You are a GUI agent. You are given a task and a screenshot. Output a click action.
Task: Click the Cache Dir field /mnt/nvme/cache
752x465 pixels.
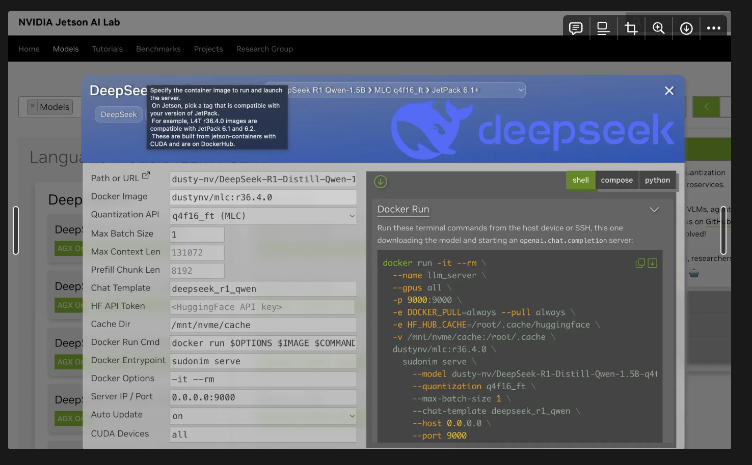[263, 325]
